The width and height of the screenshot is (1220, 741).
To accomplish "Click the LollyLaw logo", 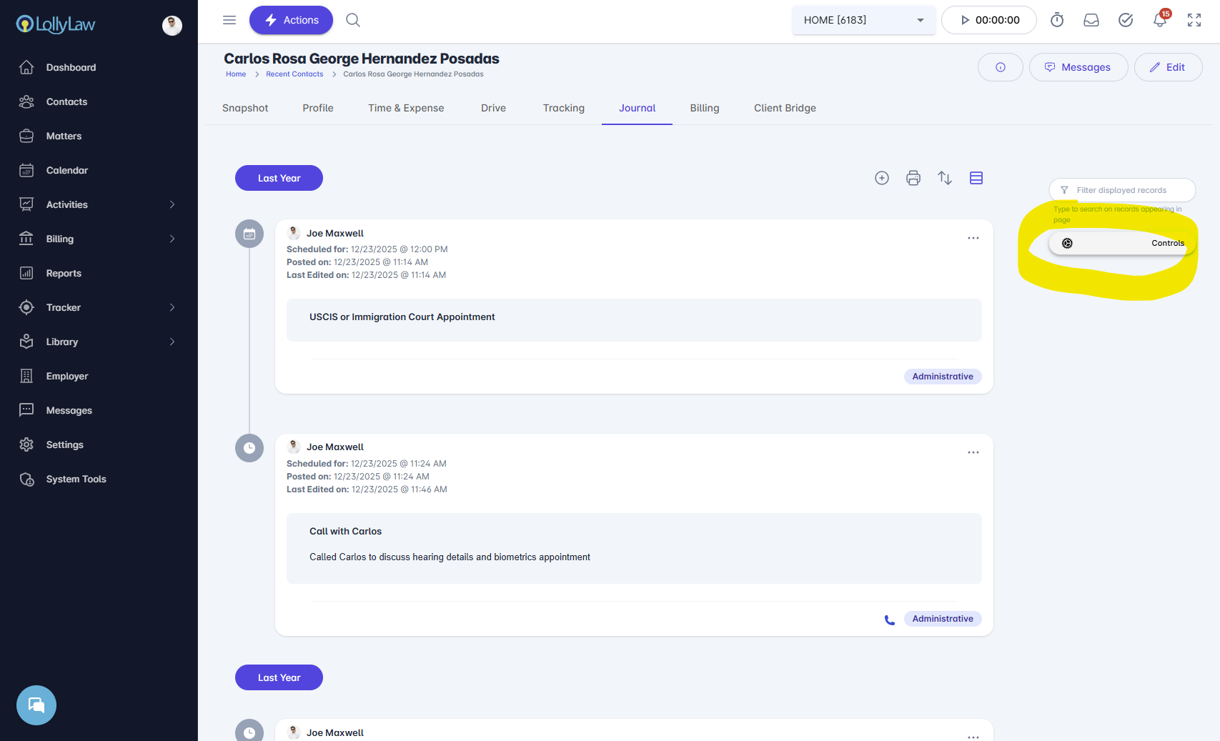I will coord(56,24).
